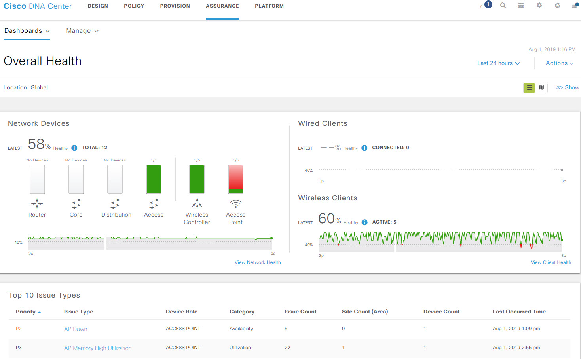Click the P3 priority cell
The image size is (581, 359).
pyautogui.click(x=19, y=348)
